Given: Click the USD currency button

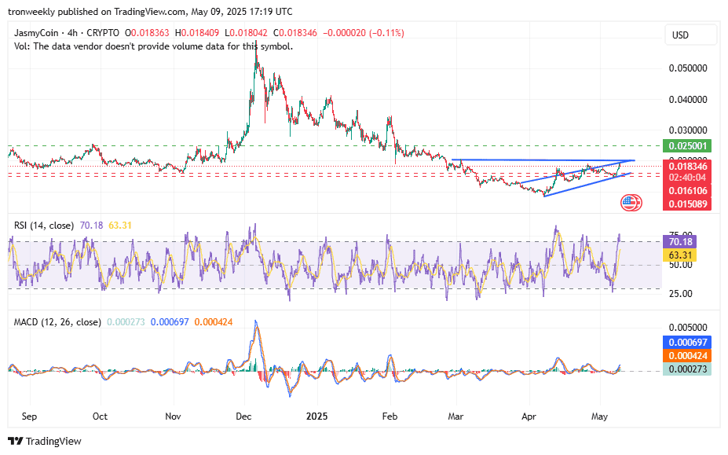Looking at the screenshot, I should point(690,35).
